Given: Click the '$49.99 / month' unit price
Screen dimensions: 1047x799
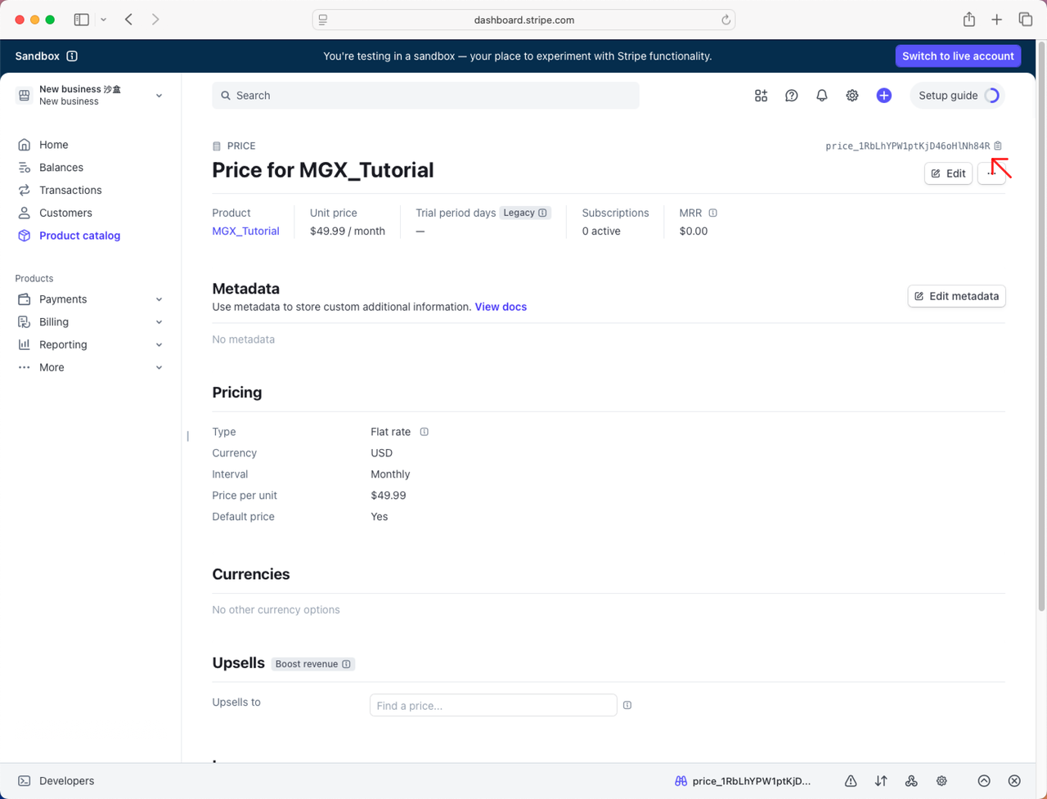Looking at the screenshot, I should pyautogui.click(x=348, y=231).
